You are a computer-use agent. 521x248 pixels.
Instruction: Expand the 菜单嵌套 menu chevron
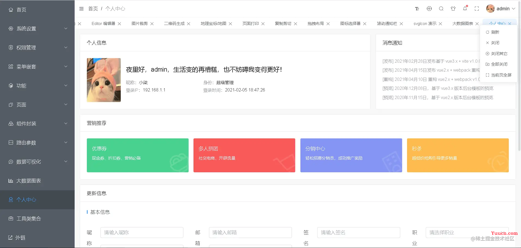click(x=66, y=66)
